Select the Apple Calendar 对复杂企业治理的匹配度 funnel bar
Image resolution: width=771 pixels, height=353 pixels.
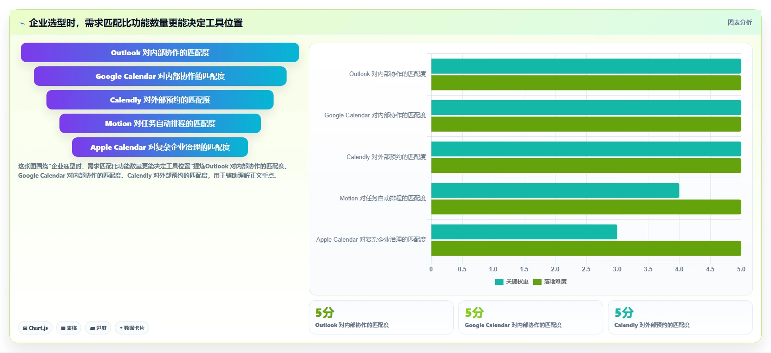coord(160,147)
